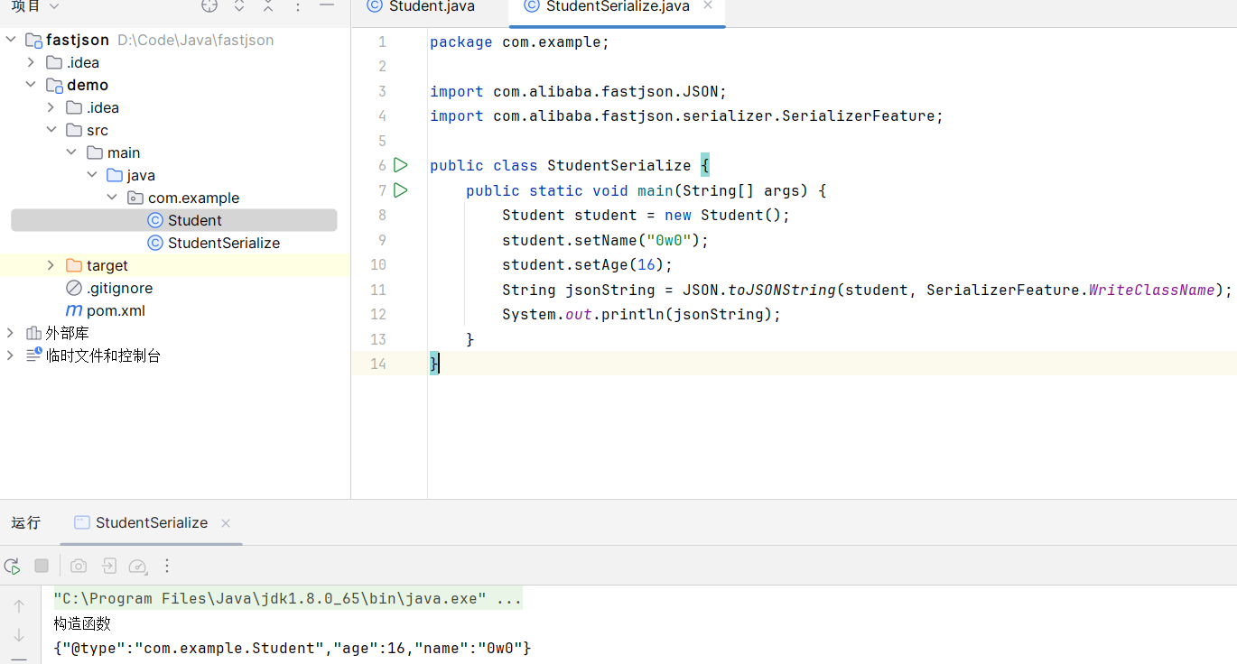Click the expand selected icon in project panel
Image resolution: width=1237 pixels, height=664 pixels.
point(239,6)
